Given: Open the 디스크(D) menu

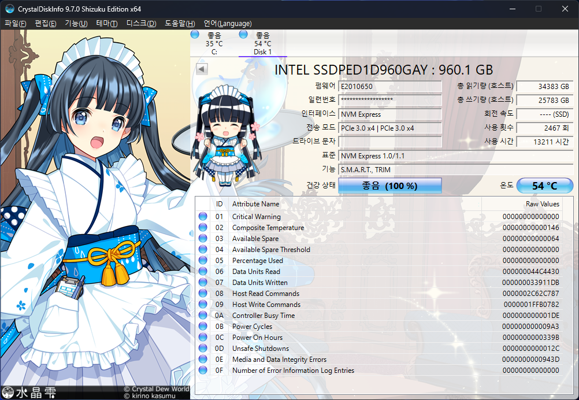Looking at the screenshot, I should (x=141, y=23).
